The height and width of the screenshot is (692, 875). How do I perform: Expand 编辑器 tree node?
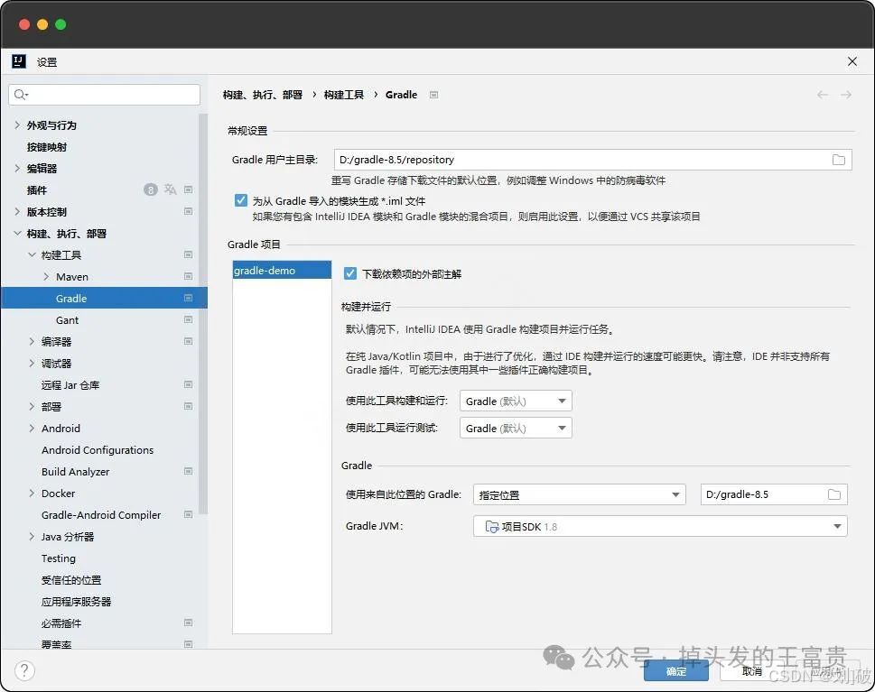[17, 169]
